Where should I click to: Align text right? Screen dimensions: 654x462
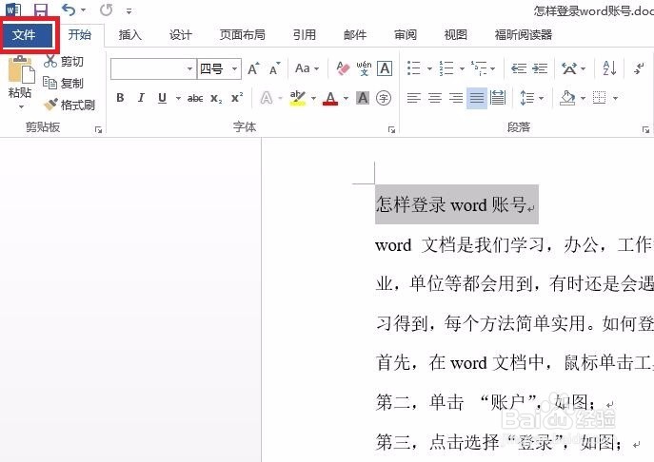pos(455,98)
